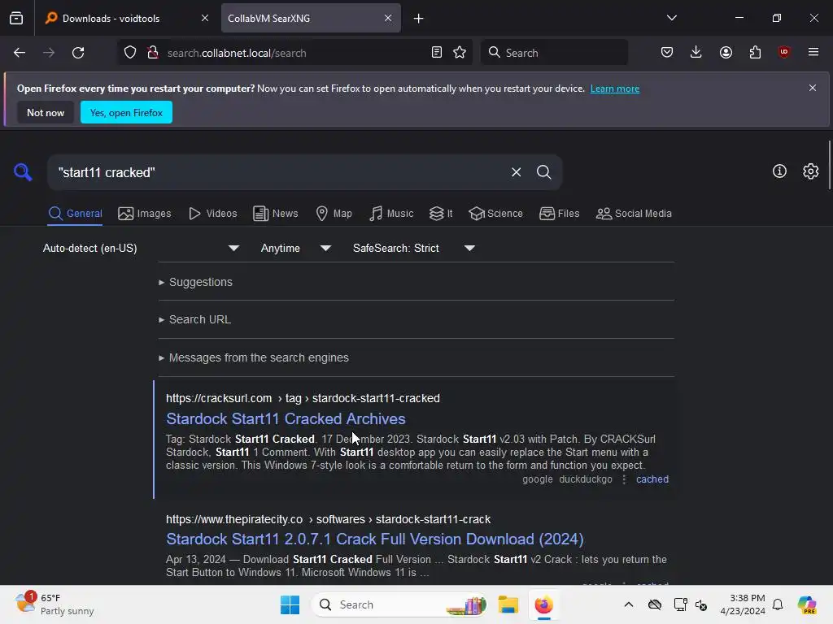Focus the Firefox toolbar Search box
Image resolution: width=833 pixels, height=624 pixels.
click(554, 53)
